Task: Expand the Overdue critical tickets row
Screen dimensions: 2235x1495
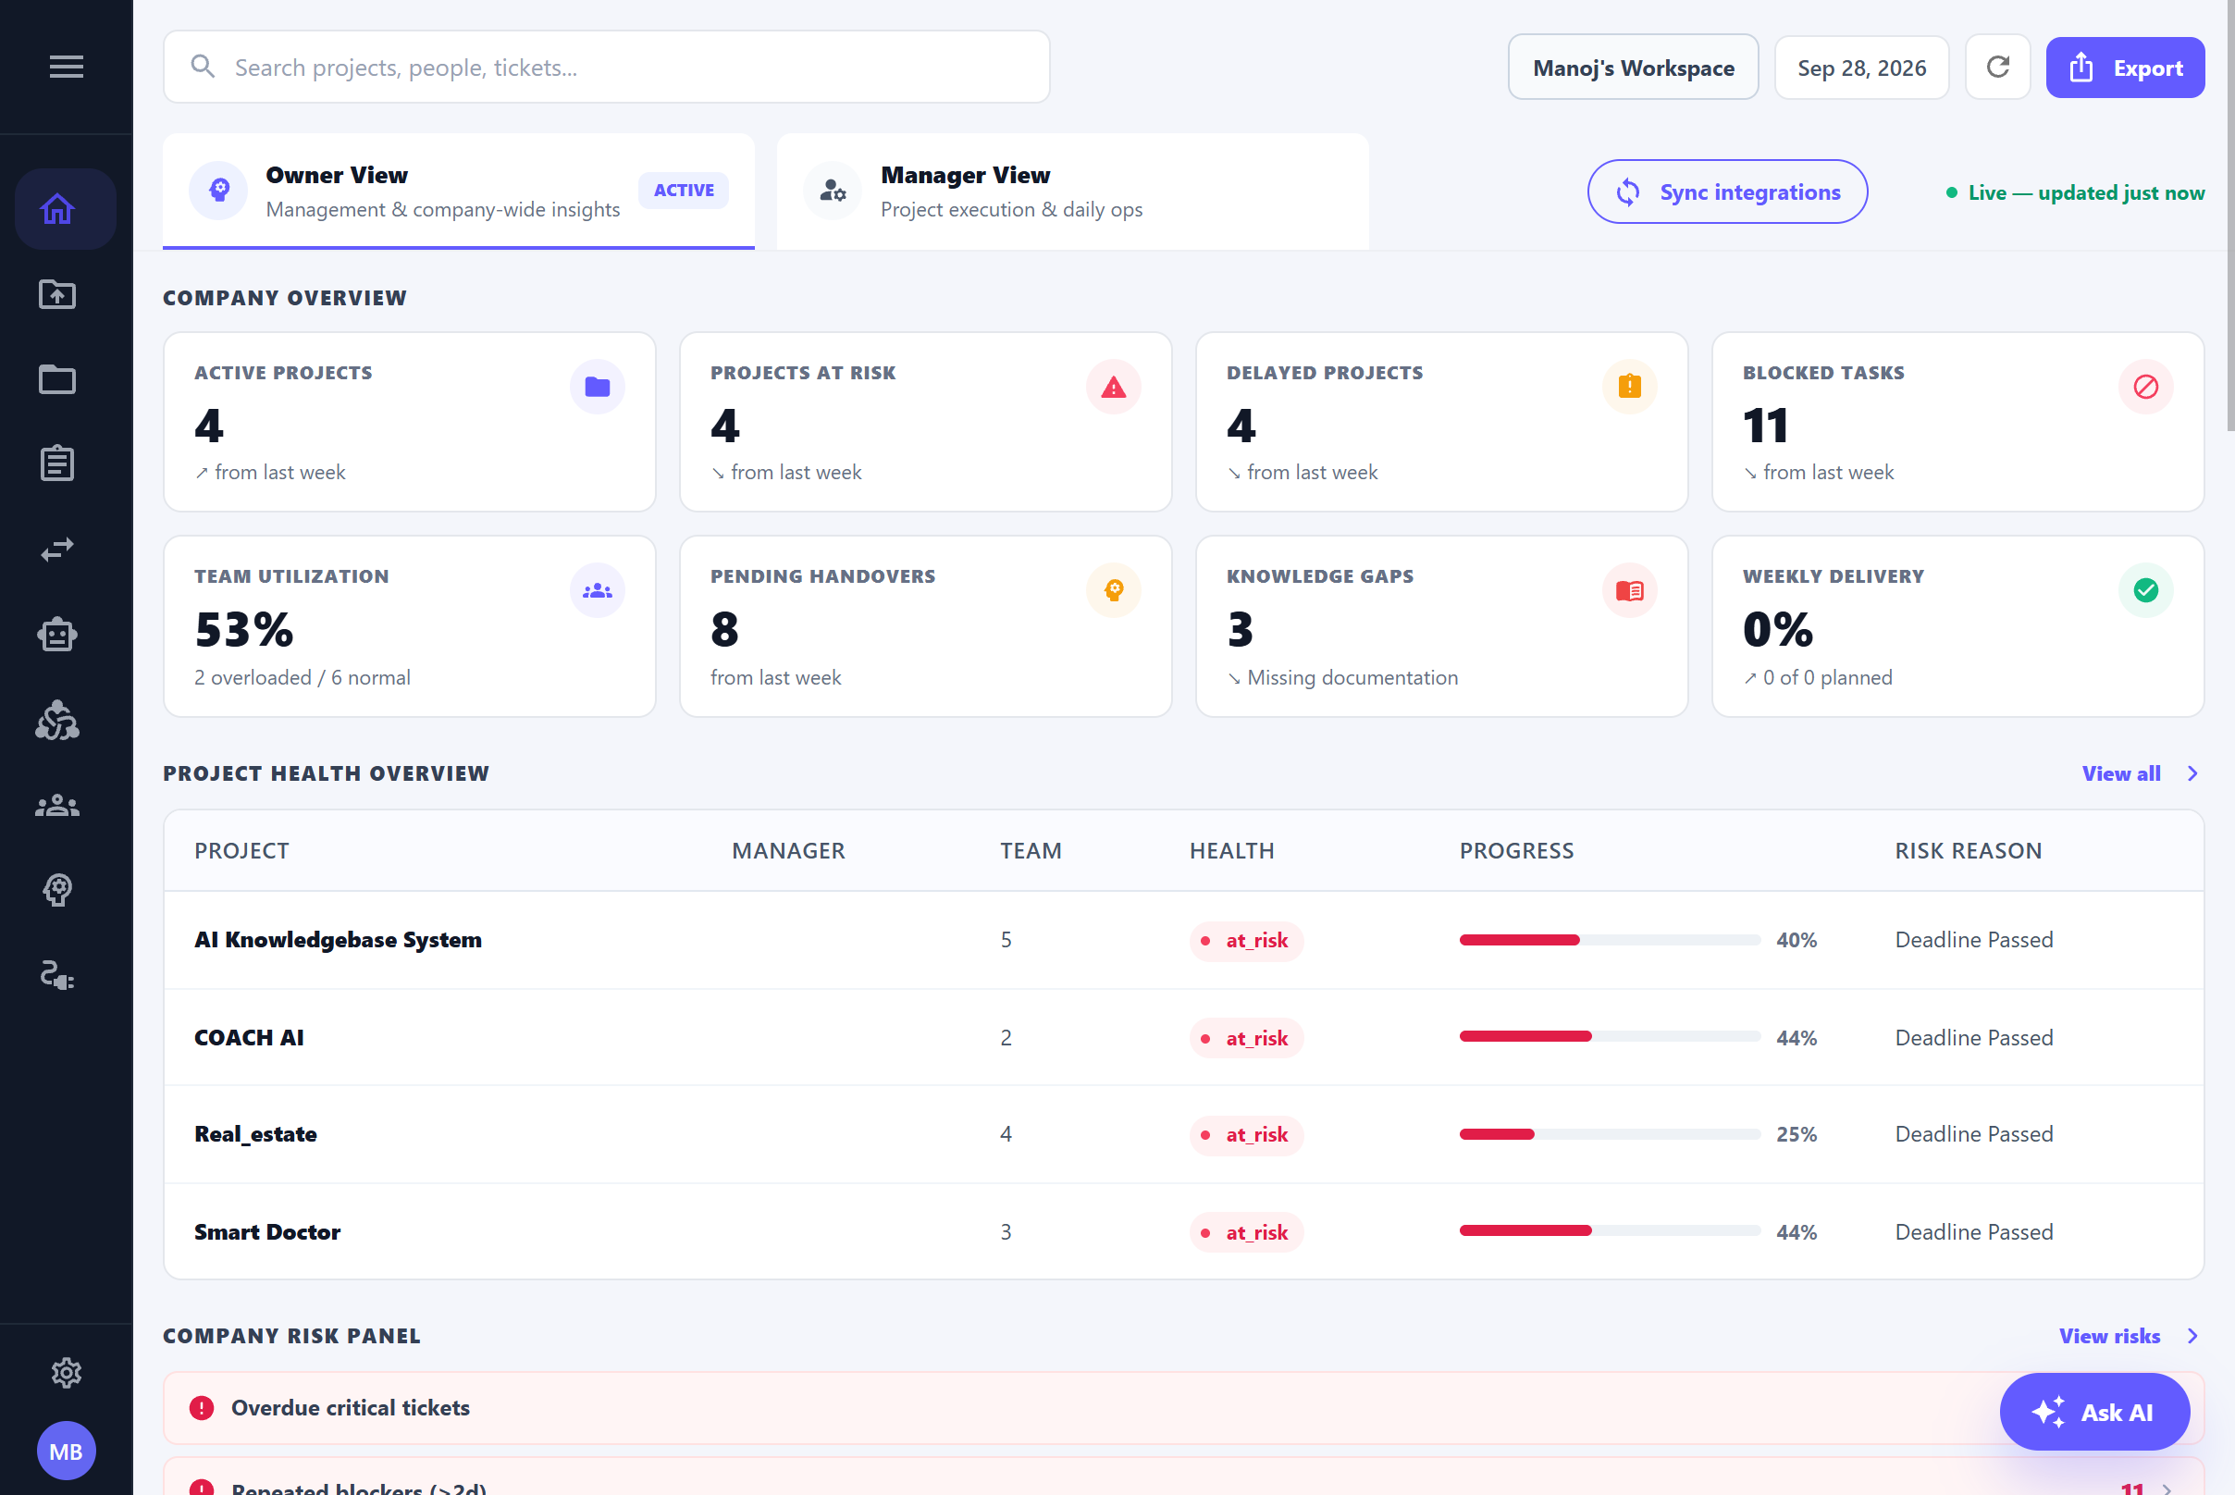Action: [x=1183, y=1408]
